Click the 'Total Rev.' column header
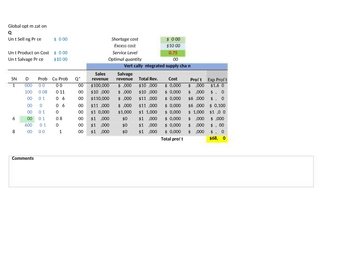The width and height of the screenshot is (348, 269). point(148,79)
